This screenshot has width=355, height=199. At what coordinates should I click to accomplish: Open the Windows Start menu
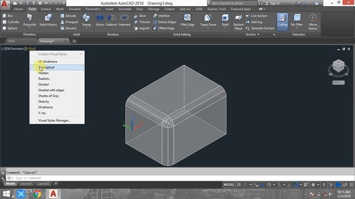(x=6, y=194)
